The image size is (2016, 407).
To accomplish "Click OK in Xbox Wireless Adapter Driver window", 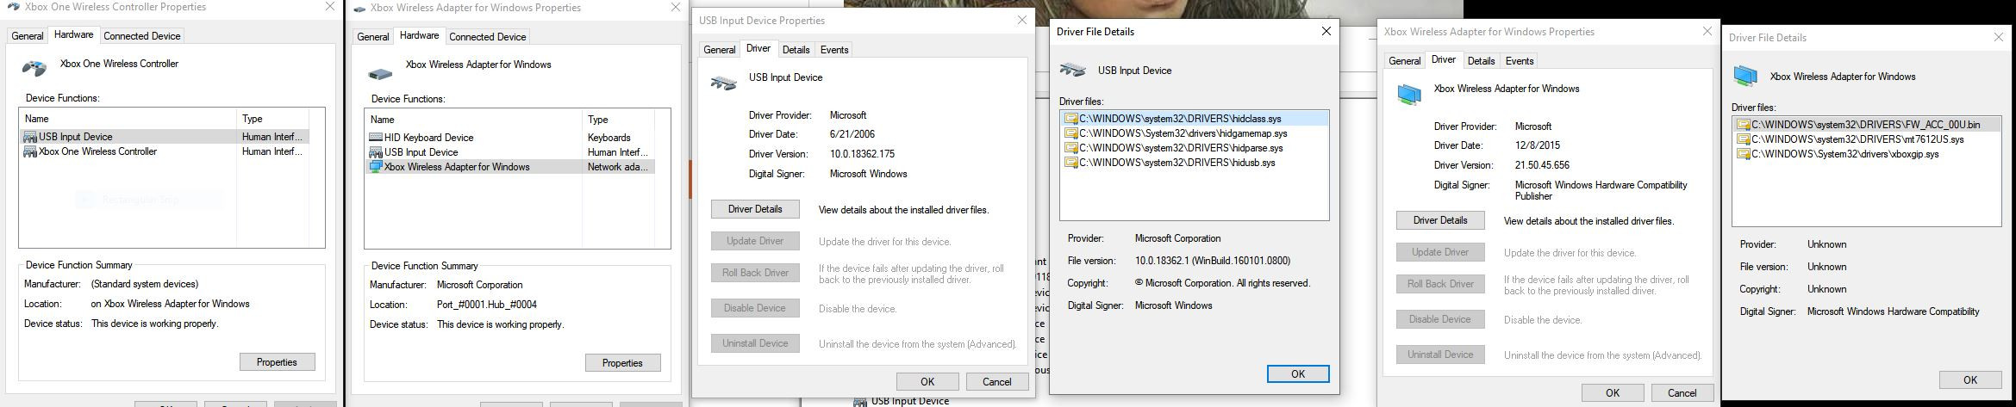I will pos(1613,392).
